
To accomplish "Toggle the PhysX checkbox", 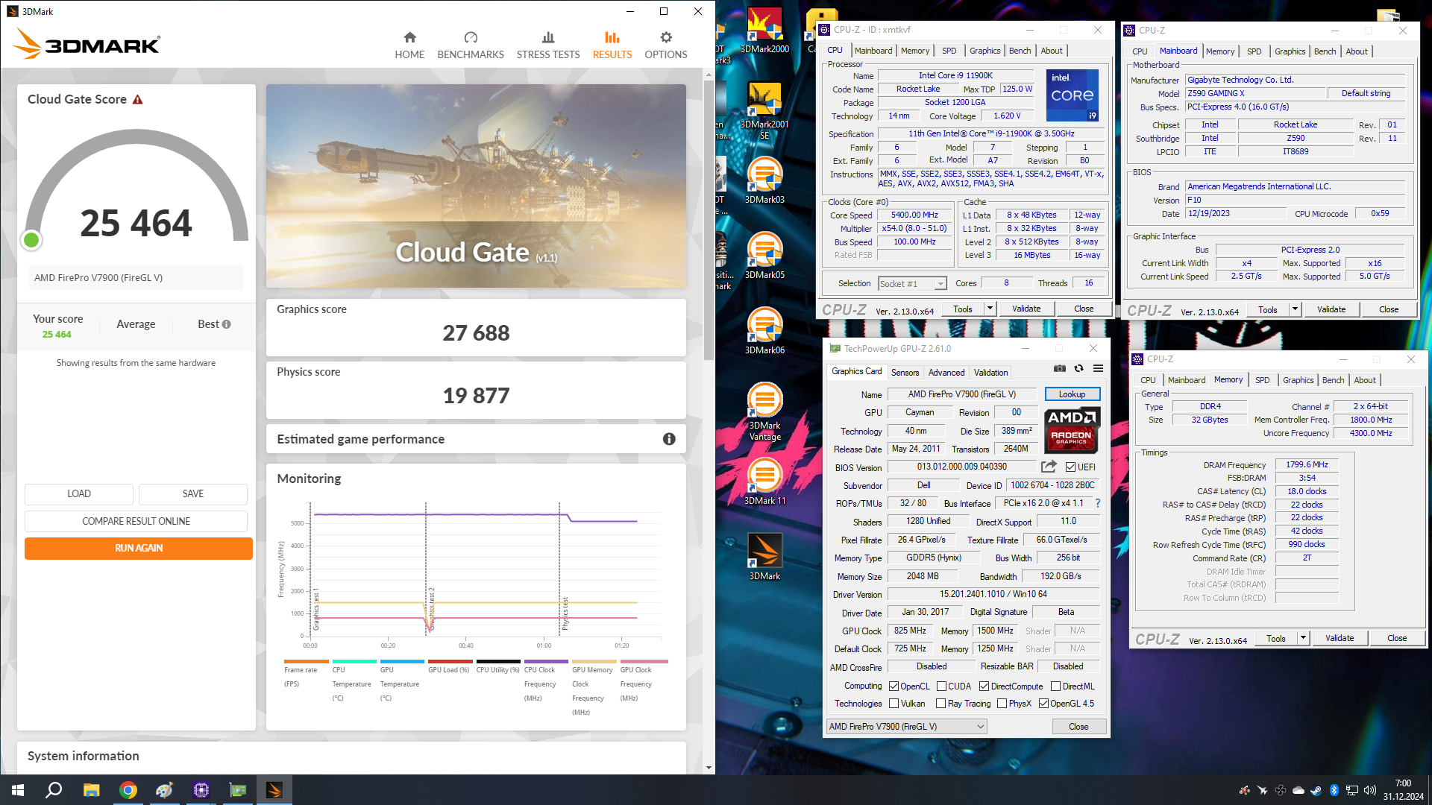I will 1002,704.
